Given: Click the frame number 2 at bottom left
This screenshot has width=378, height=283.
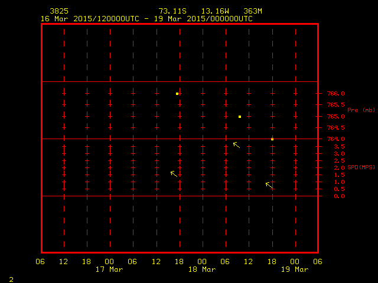Looking at the screenshot, I should [11, 278].
